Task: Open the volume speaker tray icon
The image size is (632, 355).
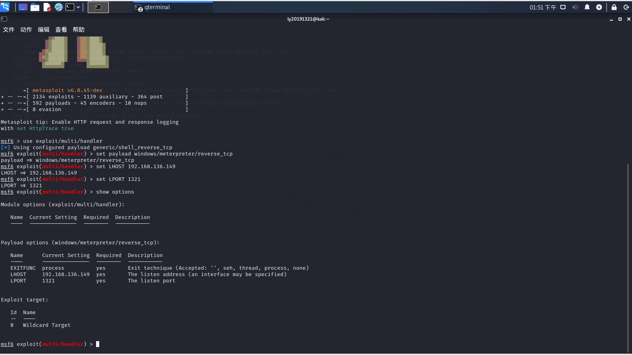Action: (575, 7)
